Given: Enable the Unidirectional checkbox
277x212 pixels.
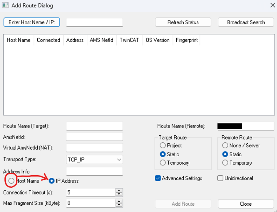Looking at the screenshot, I should (x=220, y=178).
